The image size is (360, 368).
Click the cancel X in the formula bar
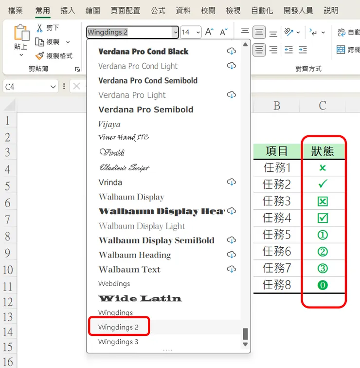(x=76, y=86)
